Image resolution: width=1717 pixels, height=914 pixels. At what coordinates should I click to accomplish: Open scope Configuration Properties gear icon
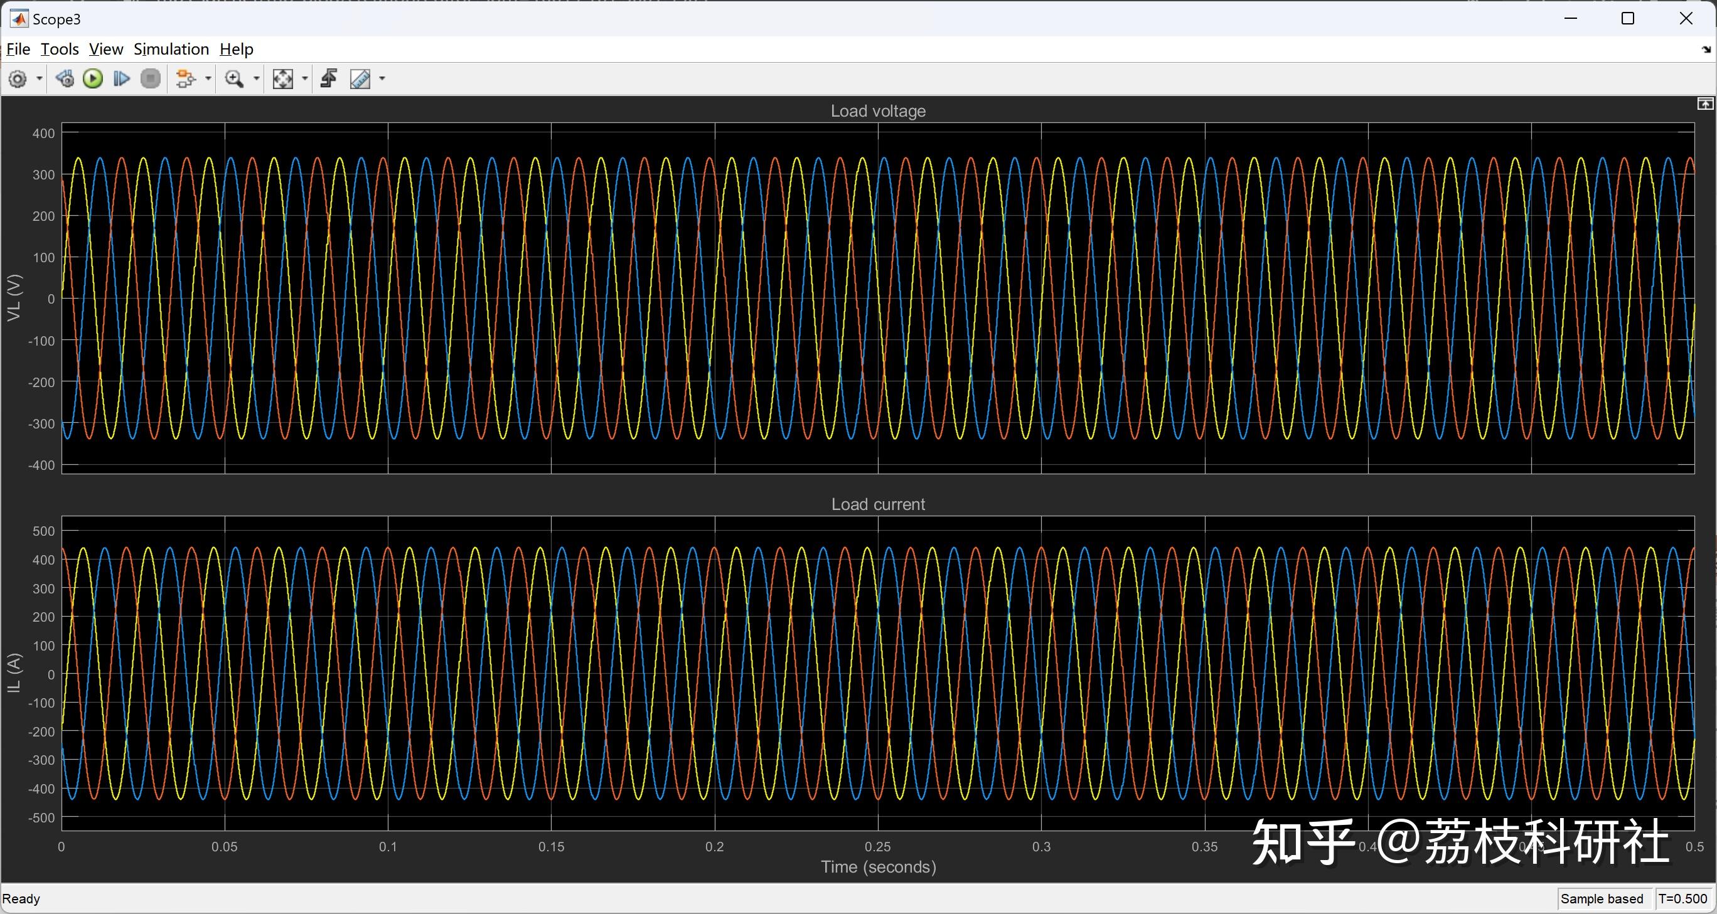[x=18, y=79]
